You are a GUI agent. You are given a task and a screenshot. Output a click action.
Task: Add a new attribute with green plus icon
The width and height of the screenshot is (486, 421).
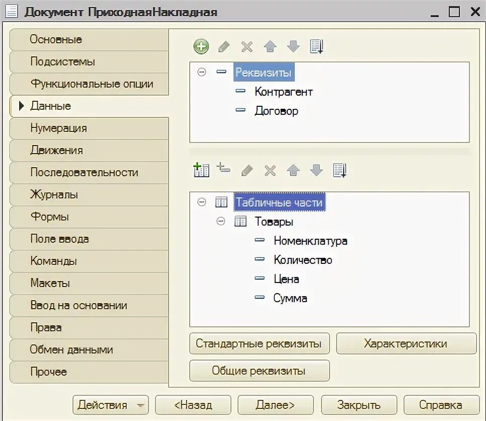(201, 47)
